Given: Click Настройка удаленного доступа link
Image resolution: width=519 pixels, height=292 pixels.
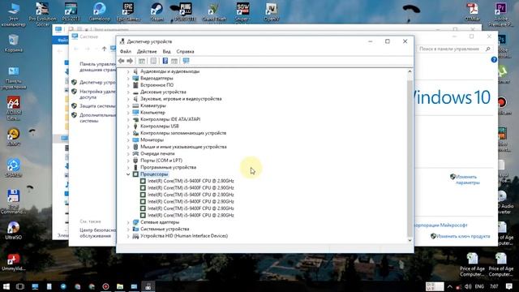Looking at the screenshot, I should coord(97,94).
